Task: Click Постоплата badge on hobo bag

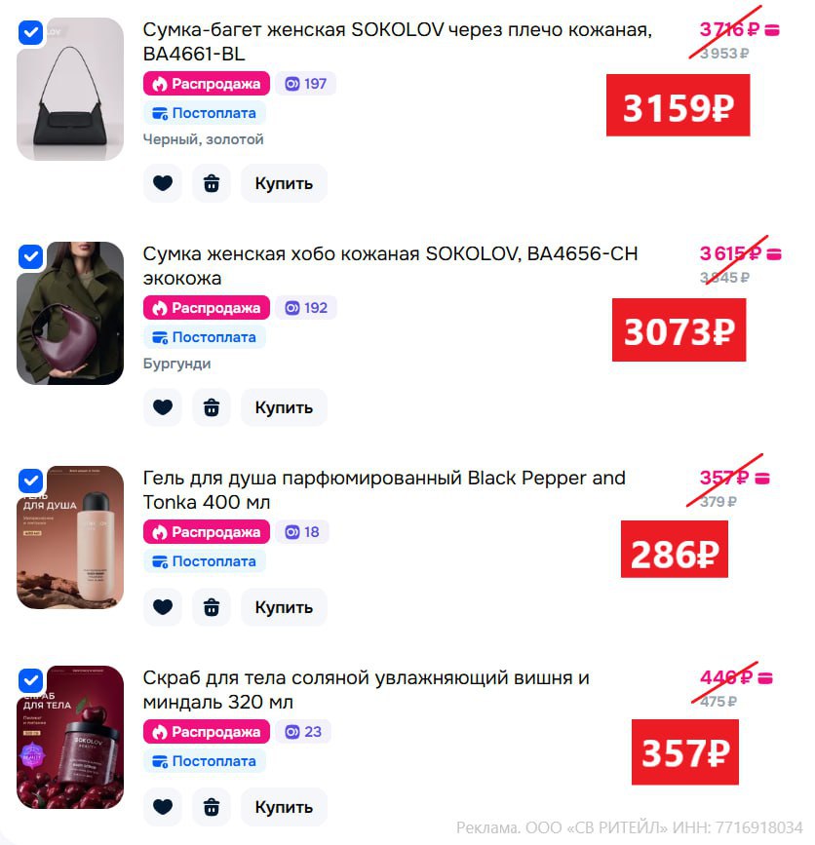Action: (205, 337)
